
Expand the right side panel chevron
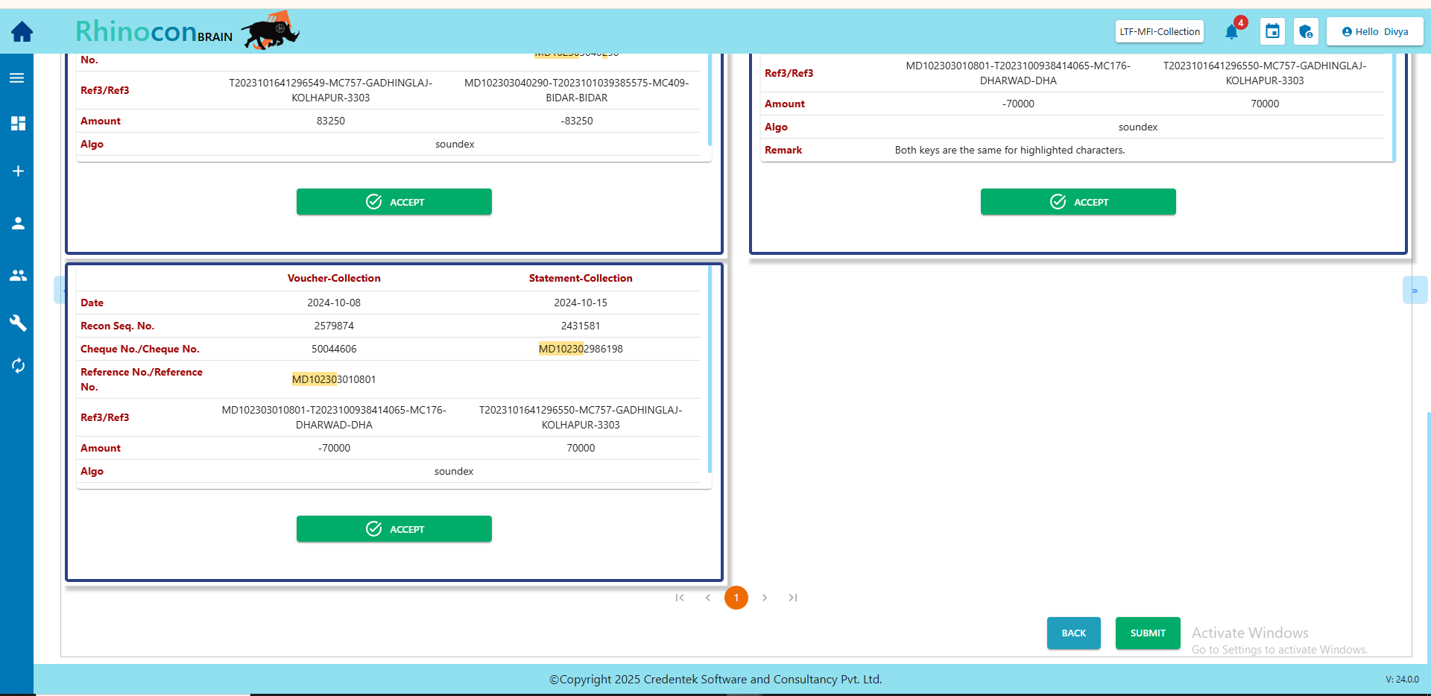tap(1414, 291)
